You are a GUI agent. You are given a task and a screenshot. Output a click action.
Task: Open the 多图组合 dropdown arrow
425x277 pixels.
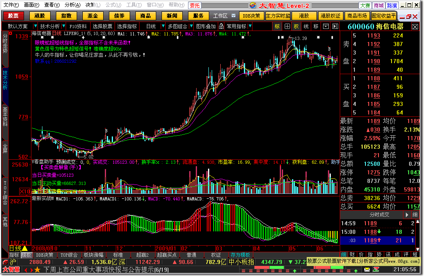coord(191,26)
